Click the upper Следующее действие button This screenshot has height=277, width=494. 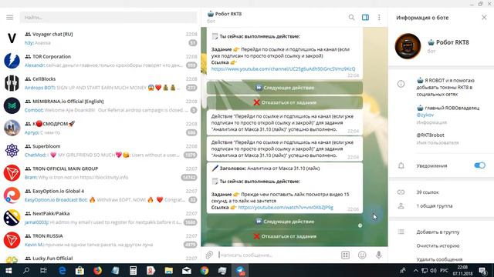point(285,88)
